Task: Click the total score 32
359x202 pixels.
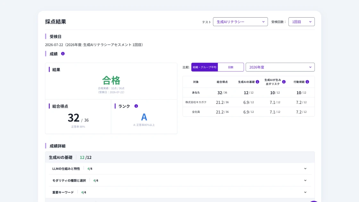Action: [x=73, y=118]
